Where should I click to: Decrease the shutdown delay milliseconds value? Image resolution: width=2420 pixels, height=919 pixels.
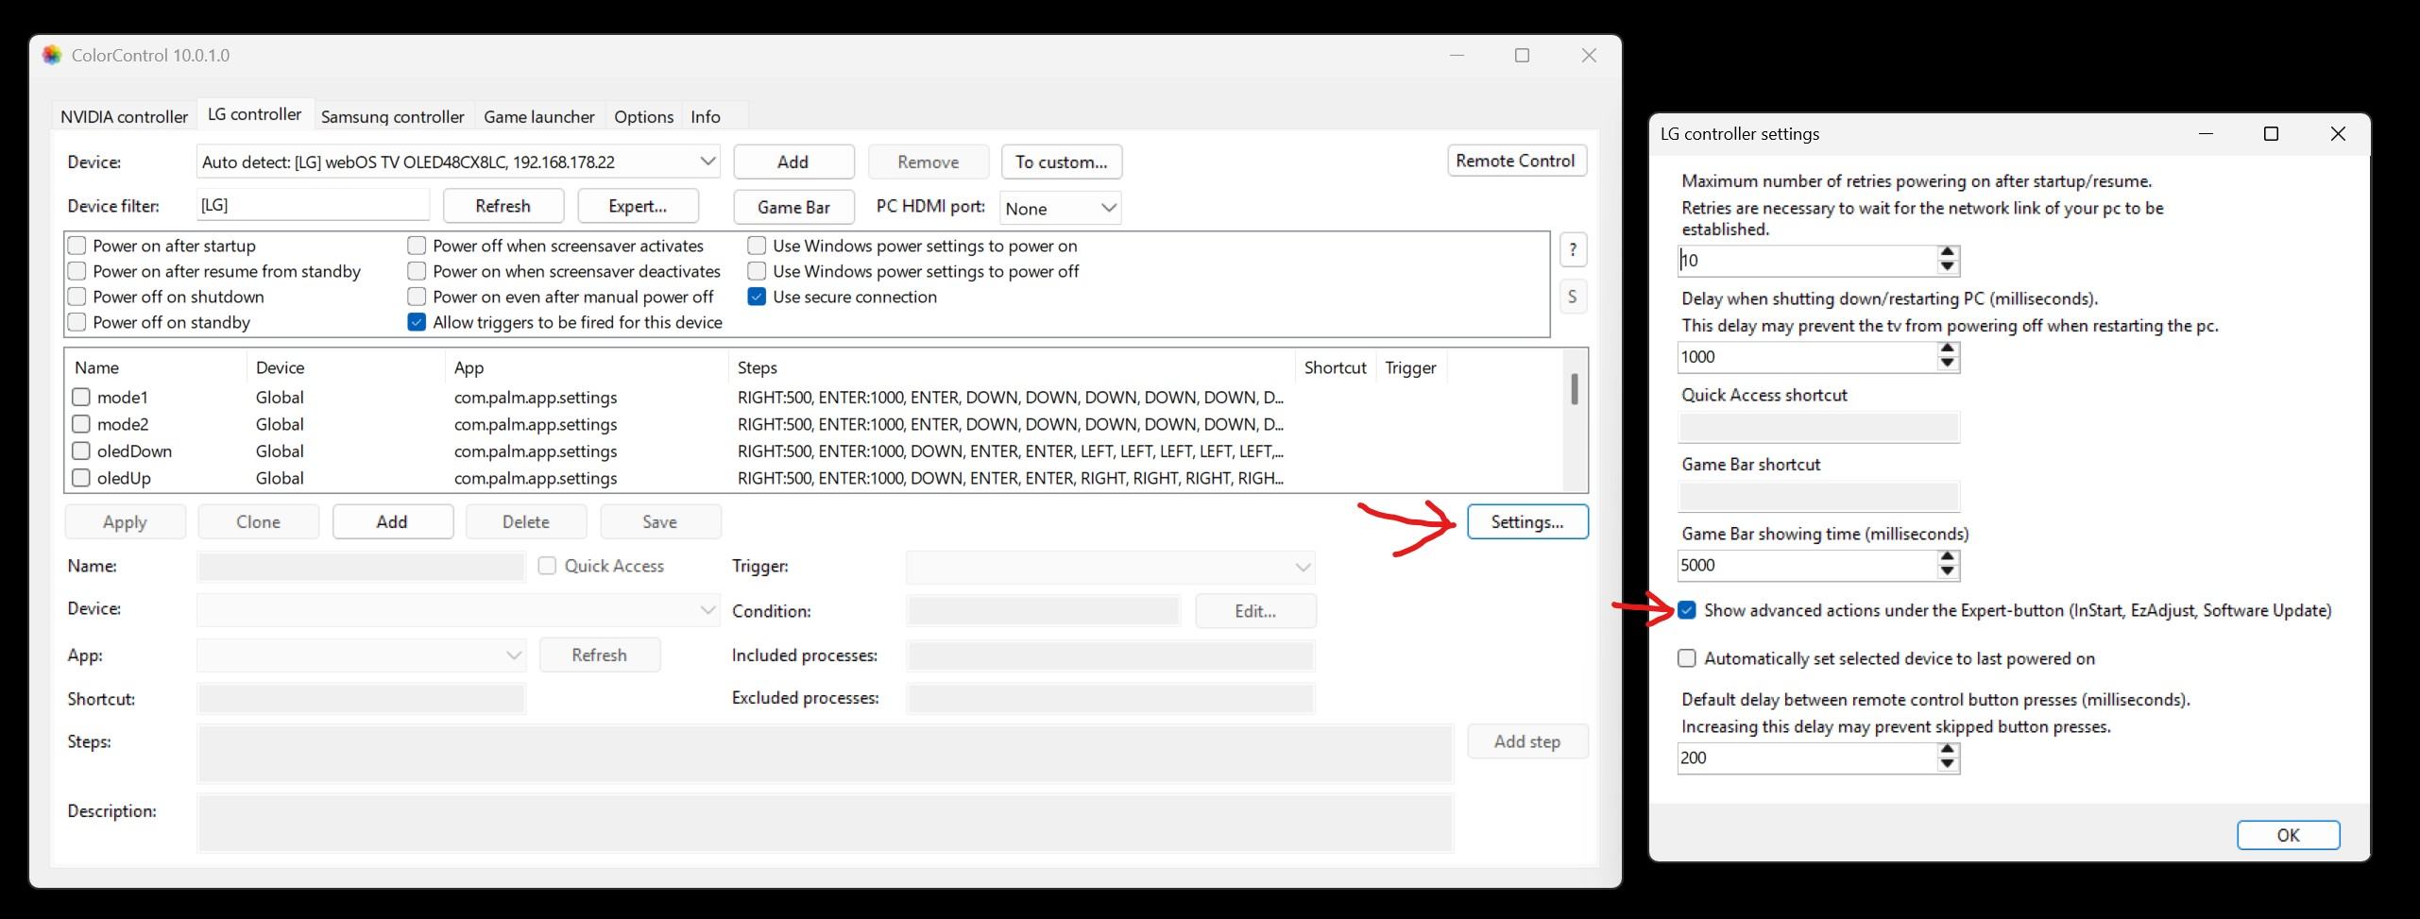click(x=1948, y=364)
